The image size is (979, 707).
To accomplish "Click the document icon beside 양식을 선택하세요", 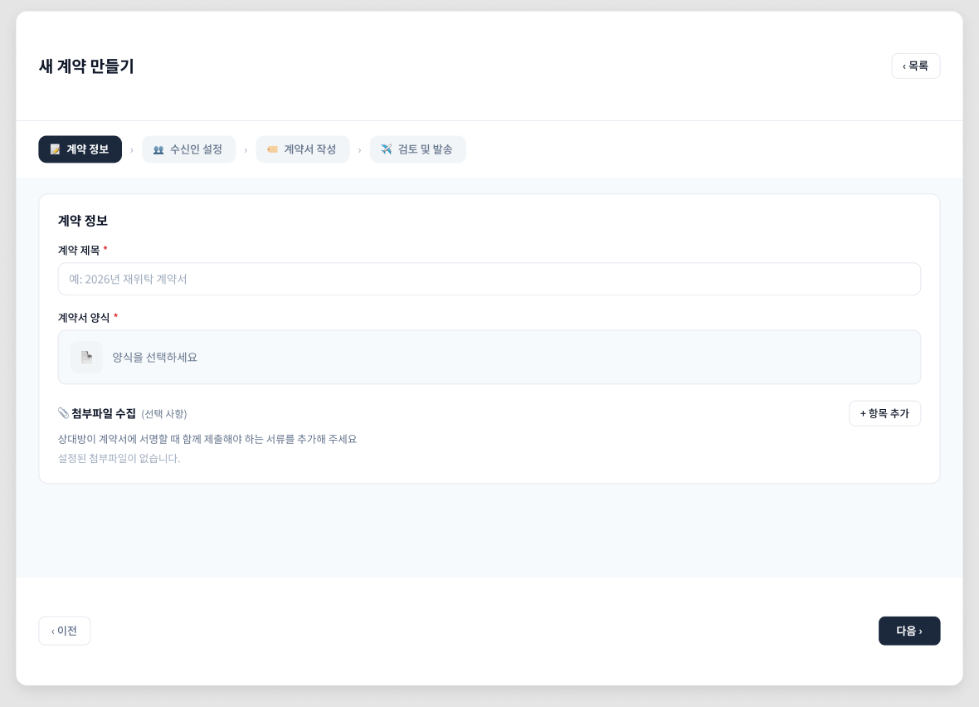I will tap(87, 358).
